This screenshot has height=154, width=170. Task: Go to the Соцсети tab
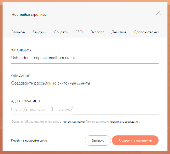pos(61,32)
